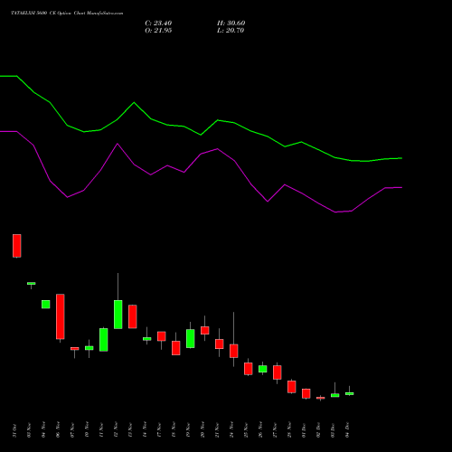Viewport: 452px width, 452px height.
Task: Click the 04 Nov date label
Action: 43,430
